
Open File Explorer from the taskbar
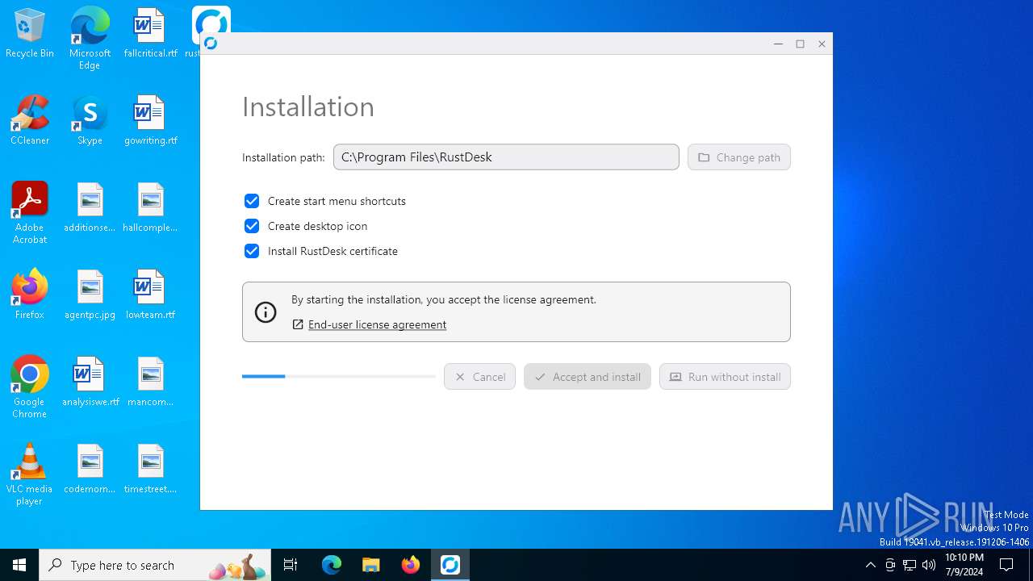click(371, 565)
